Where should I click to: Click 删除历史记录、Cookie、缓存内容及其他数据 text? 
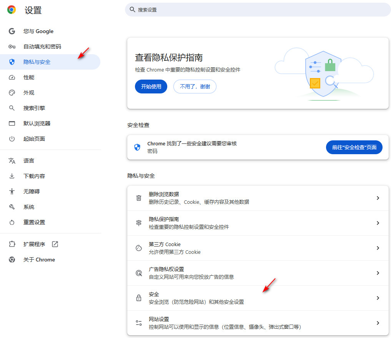(199, 202)
